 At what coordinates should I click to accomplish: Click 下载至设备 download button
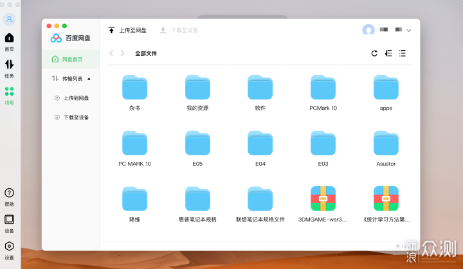coord(179,30)
